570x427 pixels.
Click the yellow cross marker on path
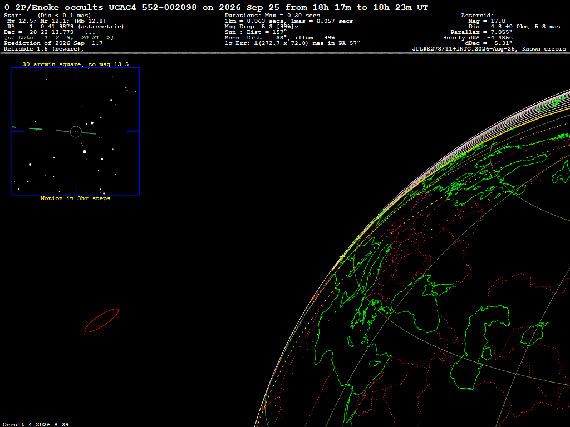point(342,257)
